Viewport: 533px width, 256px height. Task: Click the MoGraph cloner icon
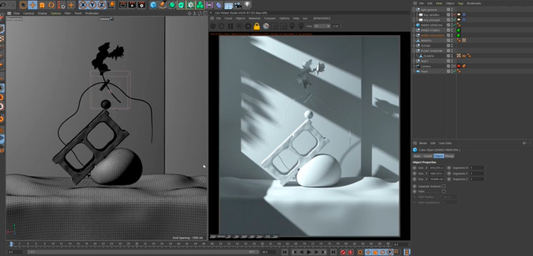pos(200,5)
